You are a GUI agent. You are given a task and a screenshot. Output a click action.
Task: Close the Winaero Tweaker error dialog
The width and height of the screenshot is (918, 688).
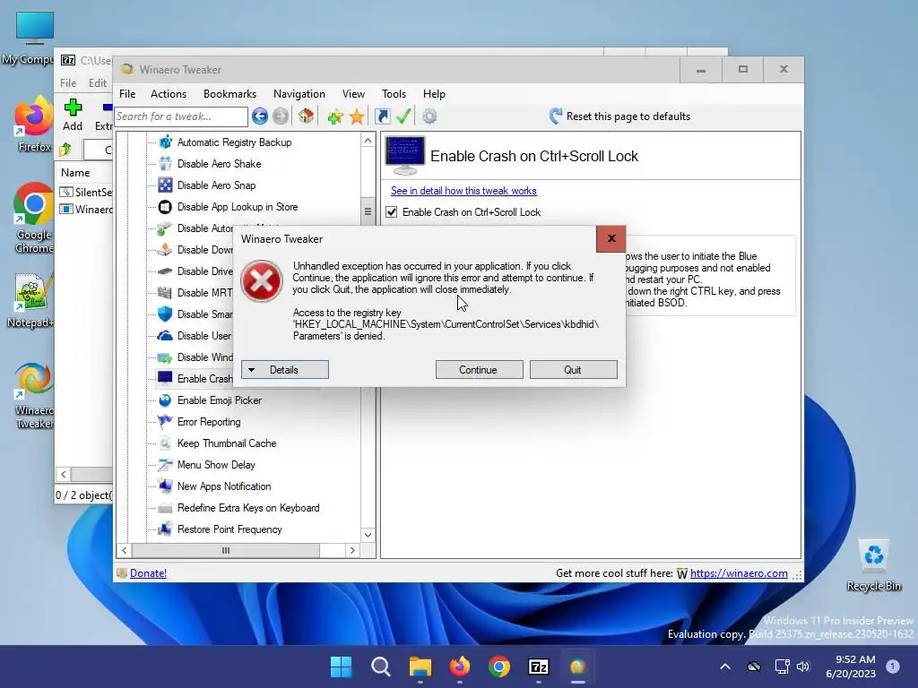point(611,238)
